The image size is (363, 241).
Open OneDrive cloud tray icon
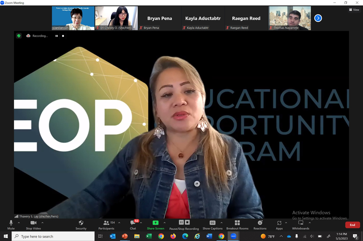point(289,236)
